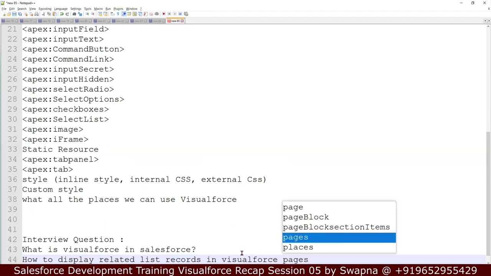Open the Run menu
The width and height of the screenshot is (491, 276).
pyautogui.click(x=108, y=8)
